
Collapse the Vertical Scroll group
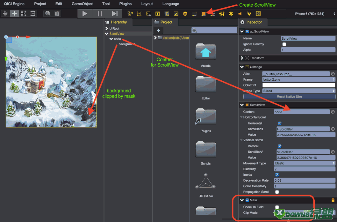(241, 140)
